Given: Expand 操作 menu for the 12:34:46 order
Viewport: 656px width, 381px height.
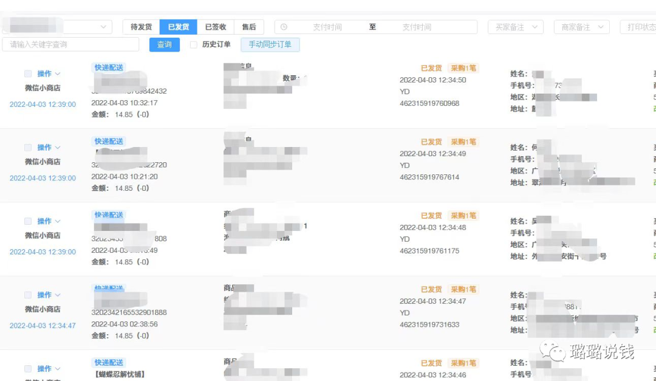Looking at the screenshot, I should 49,368.
